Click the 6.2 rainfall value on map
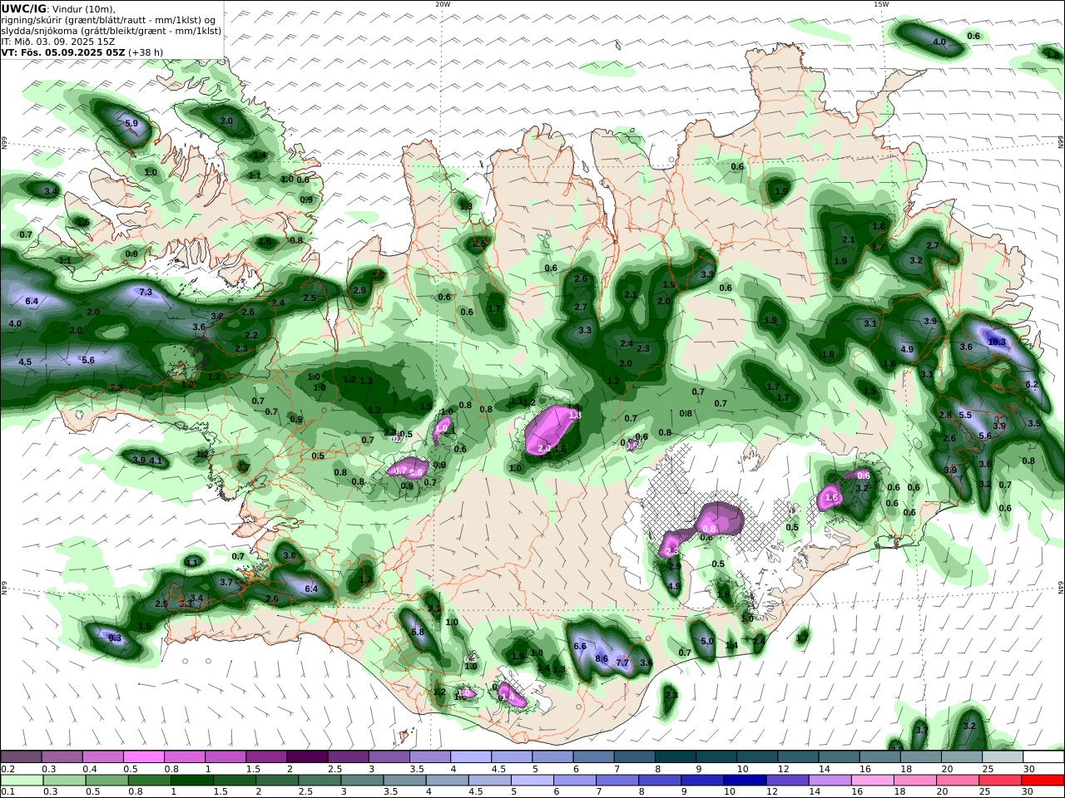The height and width of the screenshot is (798, 1065). pyautogui.click(x=1033, y=384)
